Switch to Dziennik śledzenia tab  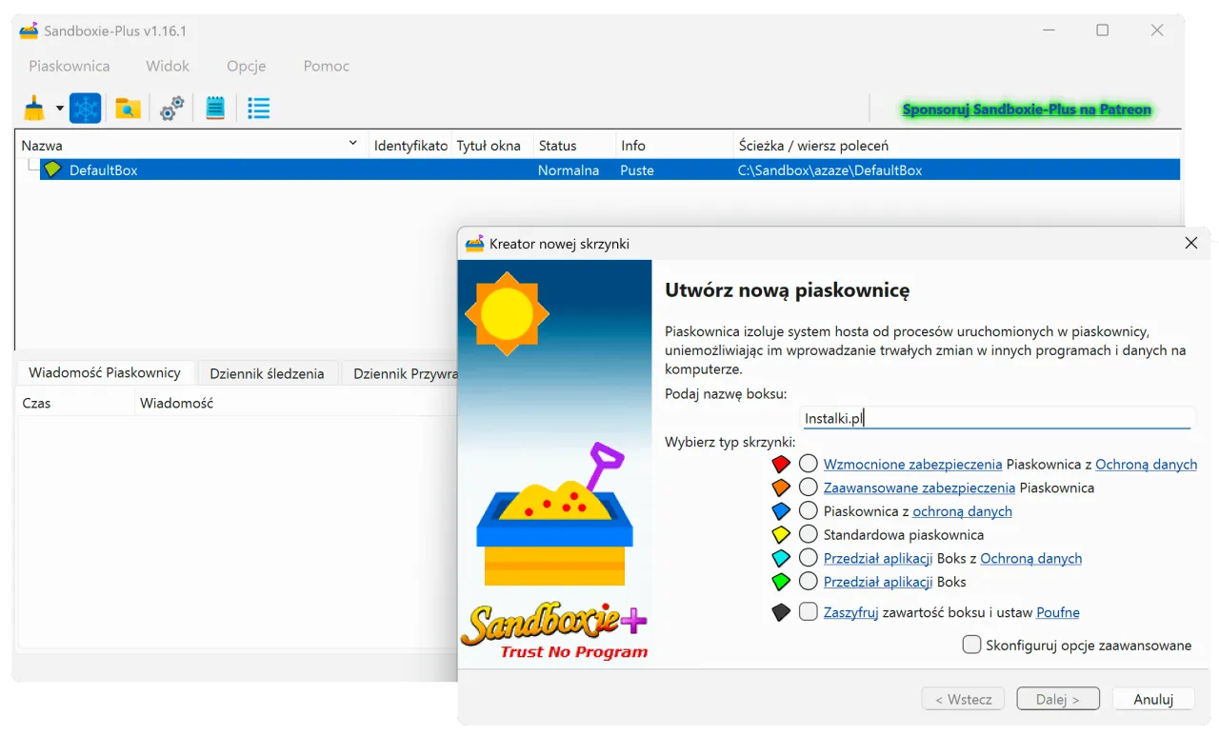269,372
